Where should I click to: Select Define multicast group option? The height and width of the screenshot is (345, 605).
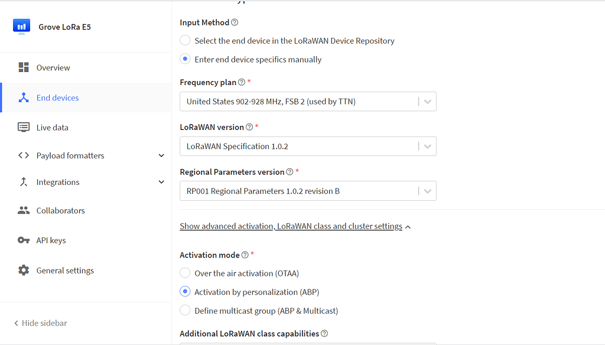point(184,310)
